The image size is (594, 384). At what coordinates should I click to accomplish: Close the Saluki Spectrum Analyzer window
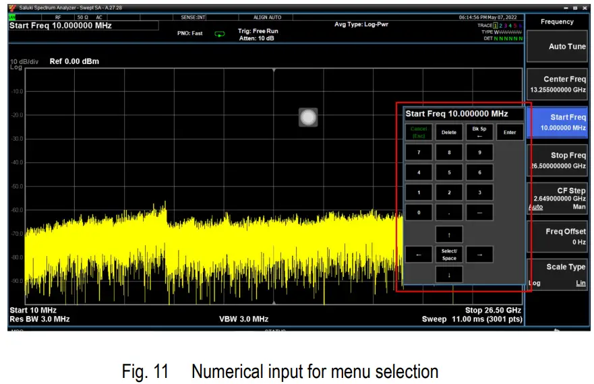[x=585, y=8]
